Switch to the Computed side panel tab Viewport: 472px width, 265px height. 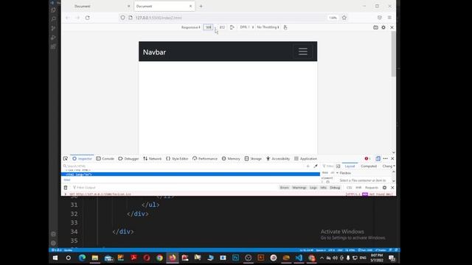tap(369, 166)
